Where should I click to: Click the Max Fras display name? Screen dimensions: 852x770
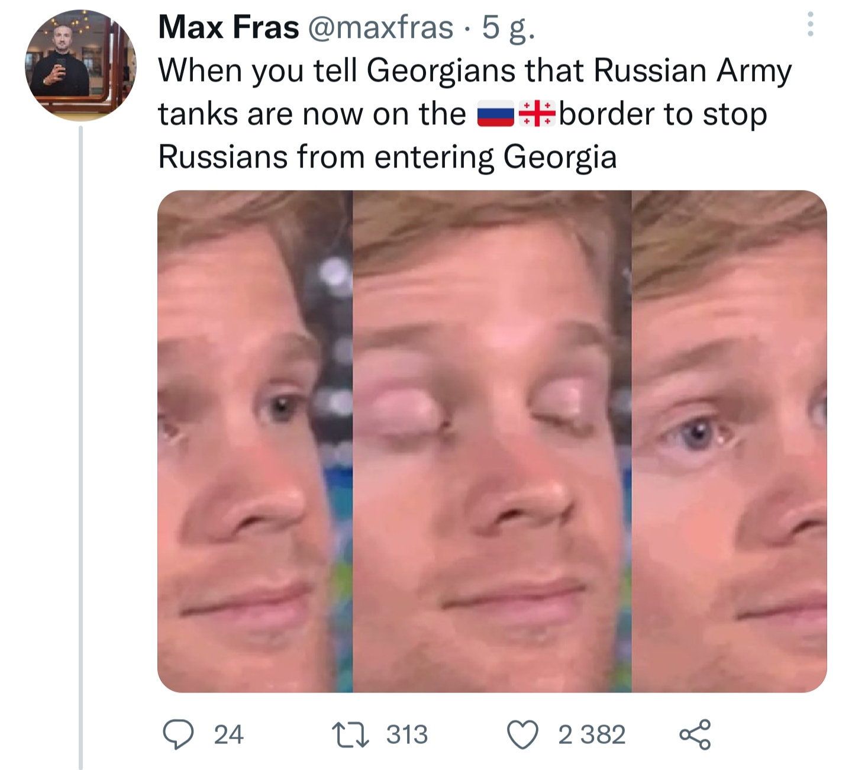click(228, 27)
